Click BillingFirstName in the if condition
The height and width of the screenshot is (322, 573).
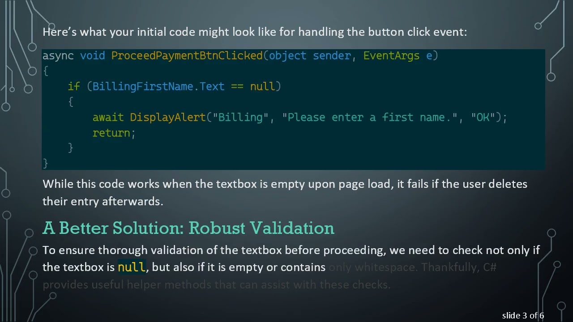coord(143,86)
